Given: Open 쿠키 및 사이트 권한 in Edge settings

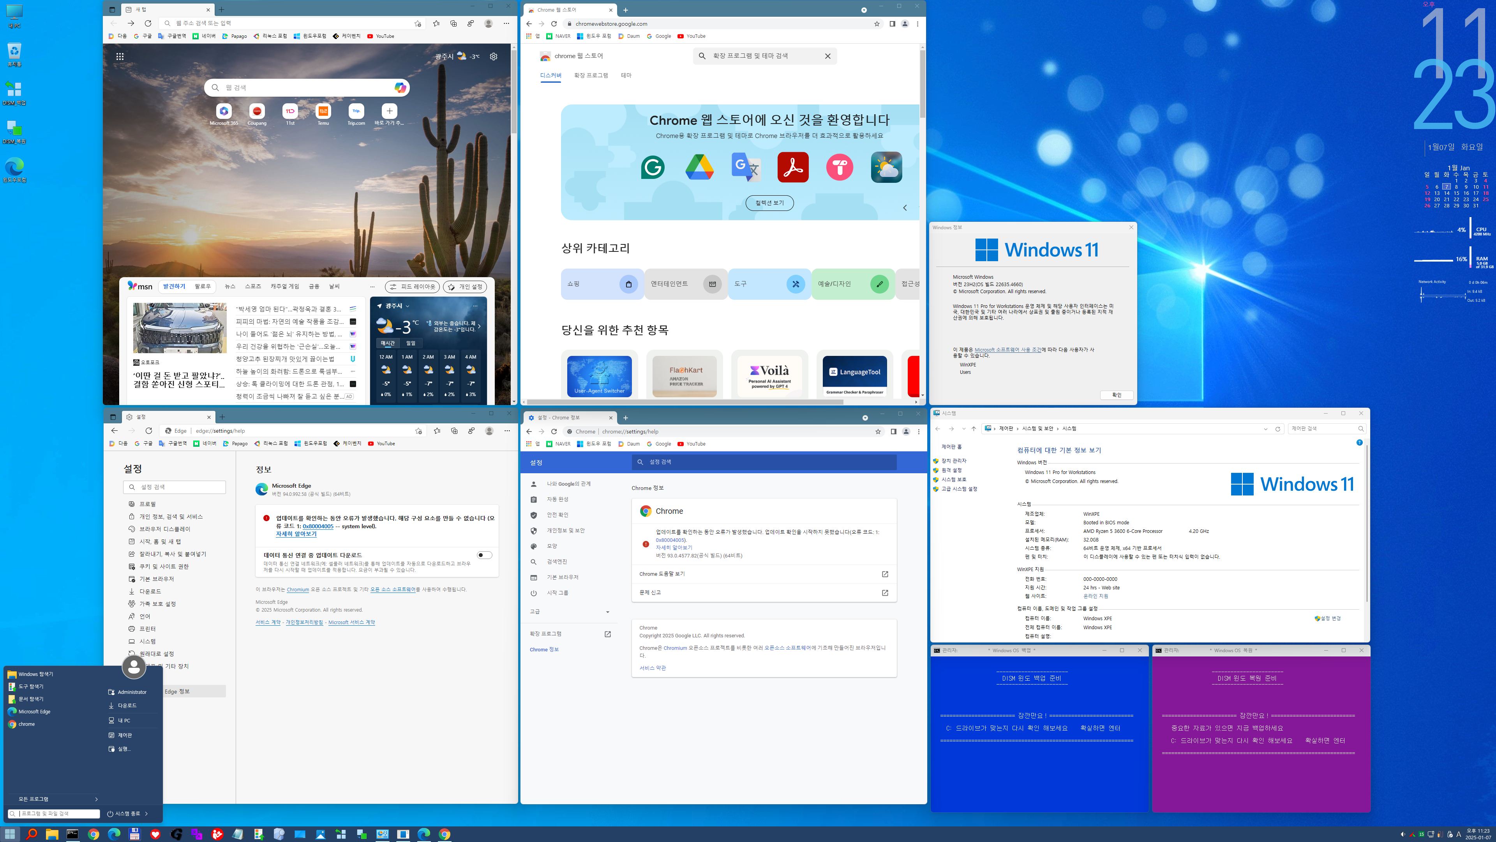Looking at the screenshot, I should click(x=164, y=566).
